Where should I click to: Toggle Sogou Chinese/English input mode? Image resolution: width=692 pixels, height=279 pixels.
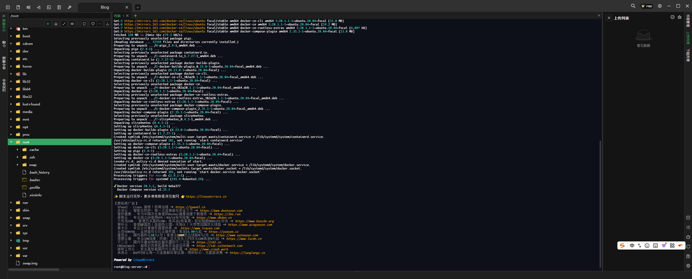[632, 245]
